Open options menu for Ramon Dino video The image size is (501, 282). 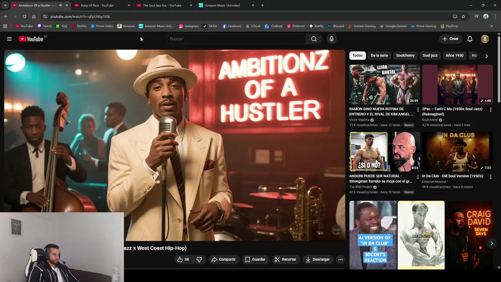pyautogui.click(x=418, y=110)
